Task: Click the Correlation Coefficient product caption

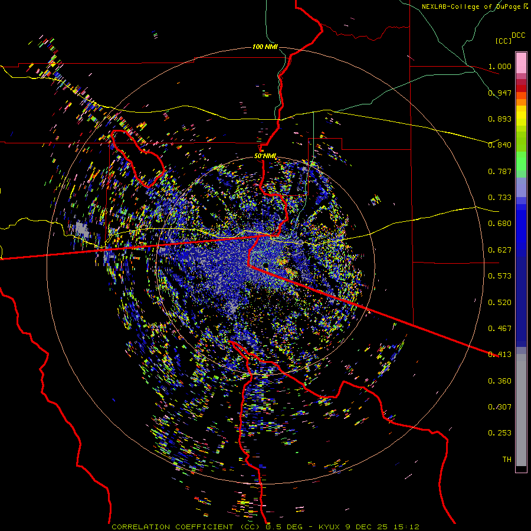Action: (266, 527)
